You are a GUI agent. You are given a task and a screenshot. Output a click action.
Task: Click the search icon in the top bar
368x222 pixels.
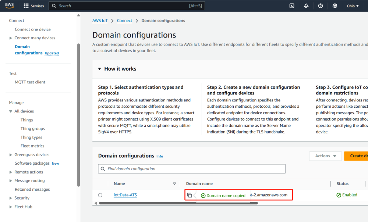(54, 6)
